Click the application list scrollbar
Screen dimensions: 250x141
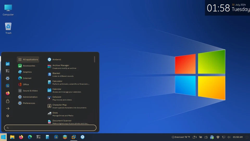95,59
